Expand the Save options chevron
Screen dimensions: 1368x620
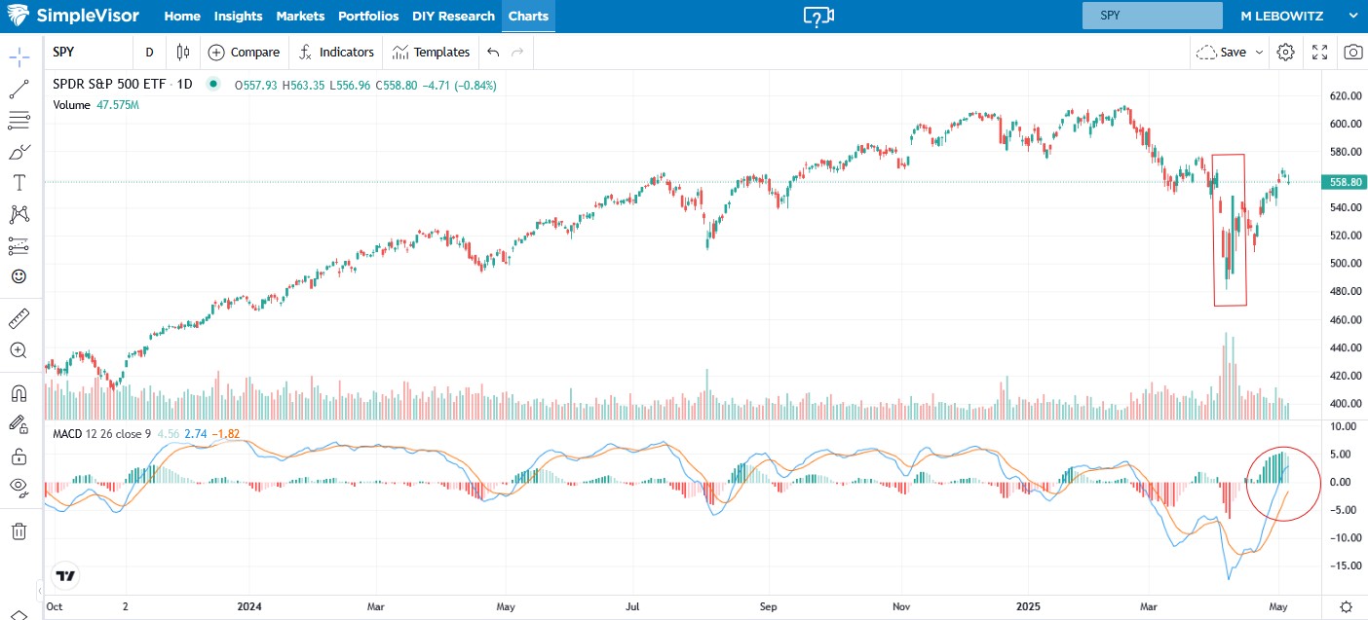click(x=1260, y=52)
